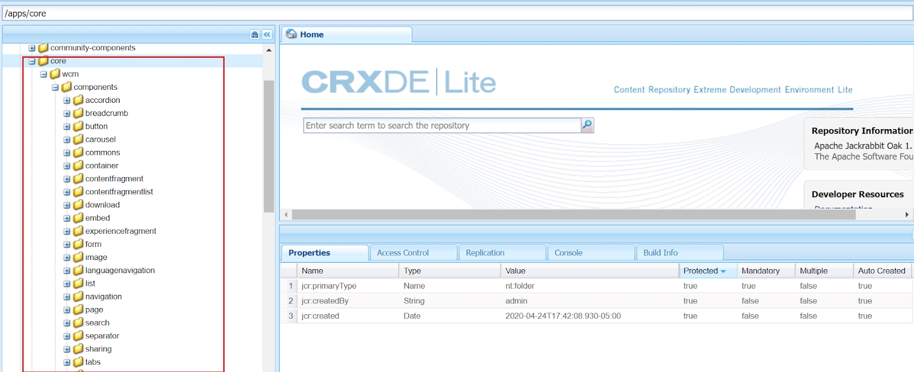Expand the container folder node
The height and width of the screenshot is (372, 914).
click(67, 166)
